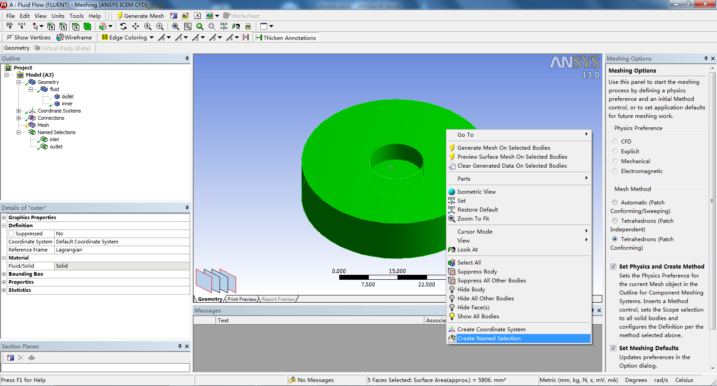Click the Label selection information icon
This screenshot has height=386, width=717.
pyautogui.click(x=9, y=26)
